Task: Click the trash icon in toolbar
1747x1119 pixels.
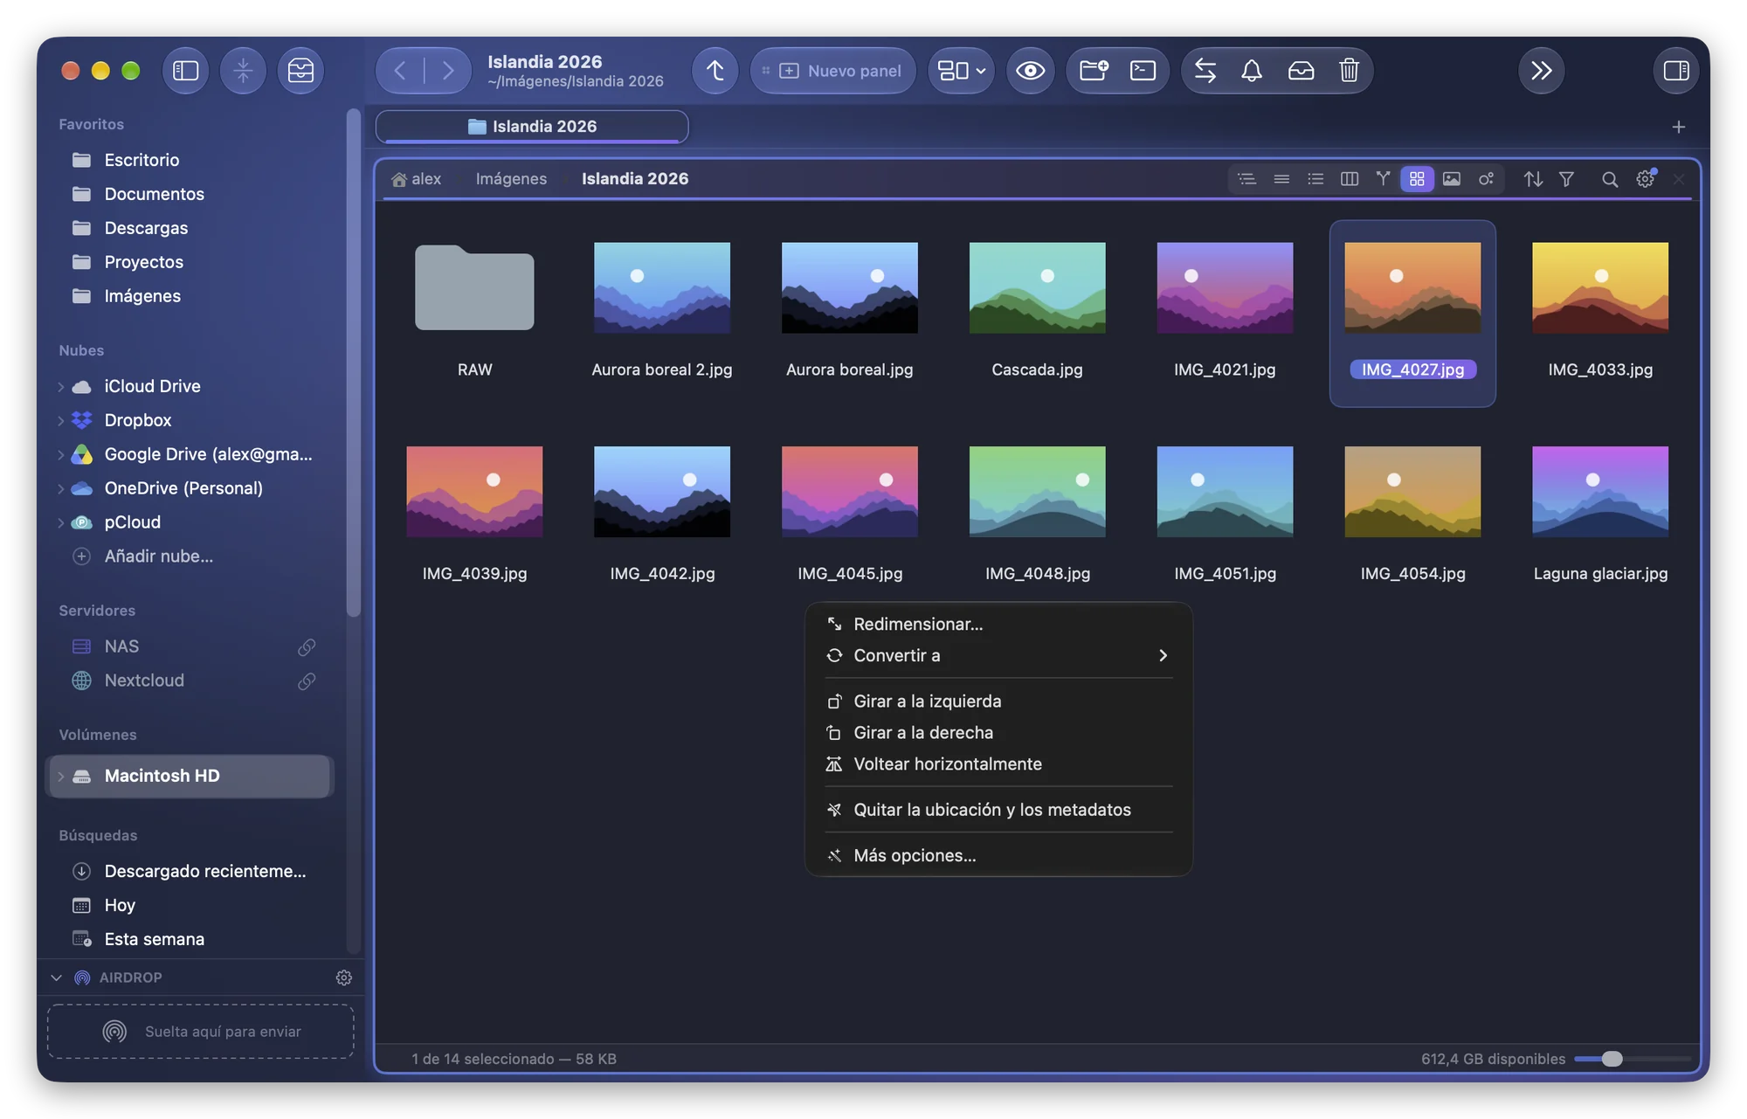Action: [1349, 71]
